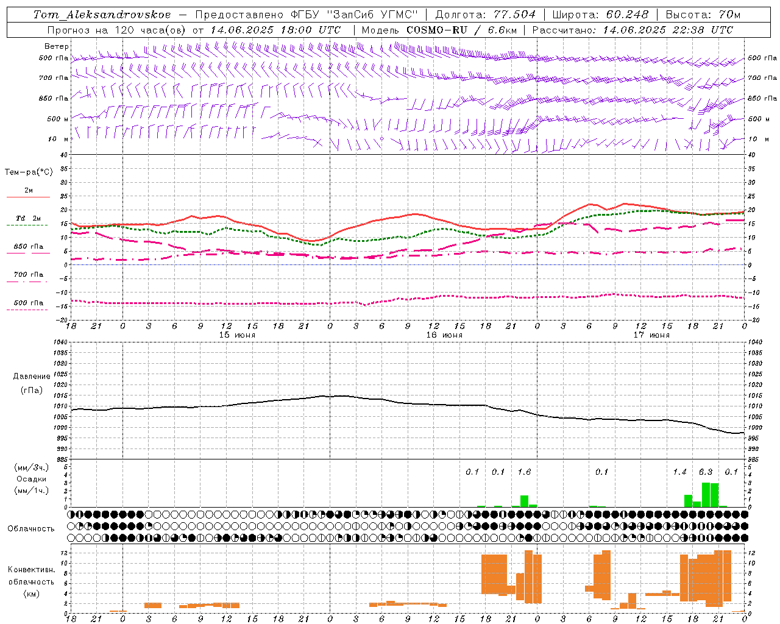Click the 16 июня date label
The image size is (780, 624).
coord(444,335)
